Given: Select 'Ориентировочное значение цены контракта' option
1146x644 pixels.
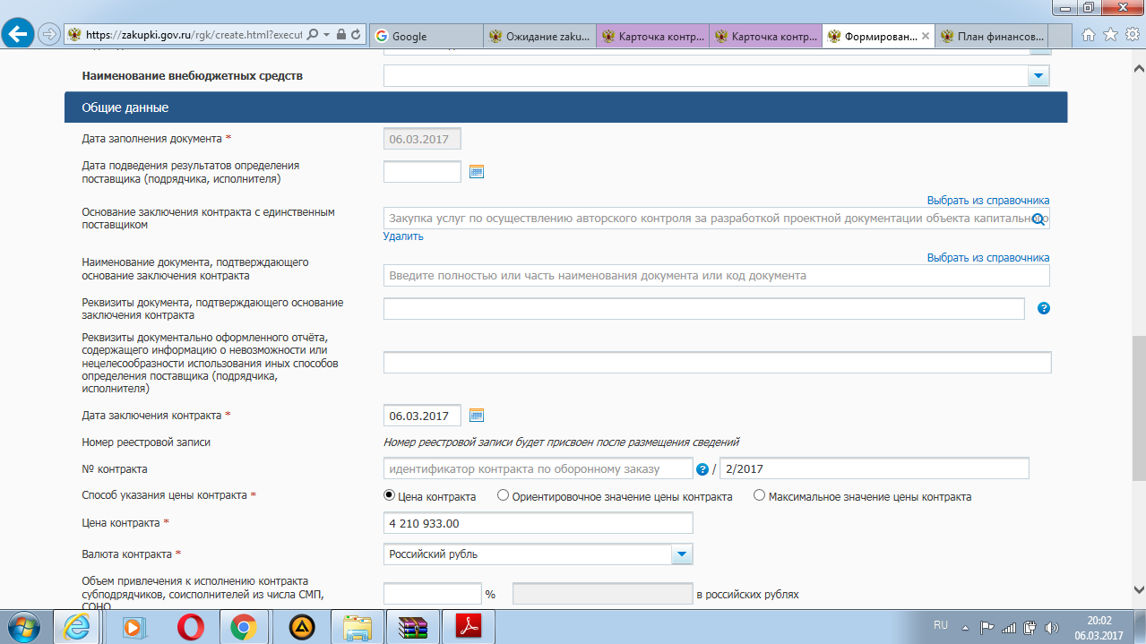Looking at the screenshot, I should 503,495.
